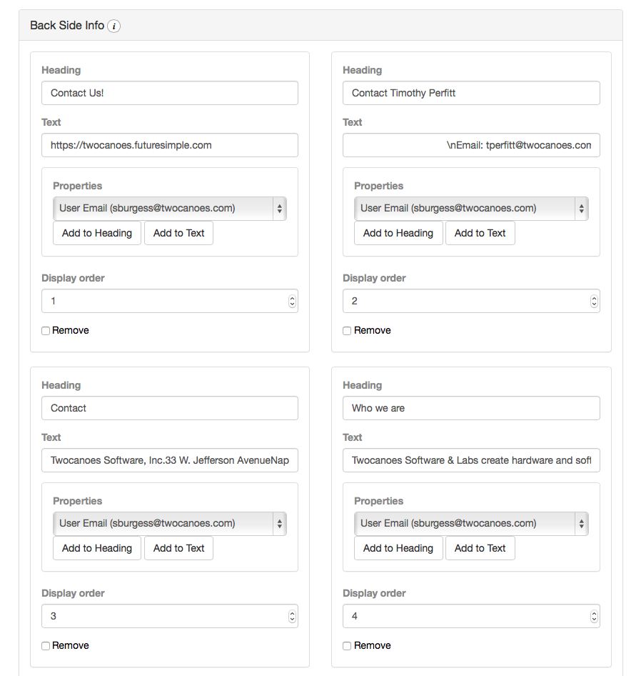Image resolution: width=641 pixels, height=676 pixels.
Task: Open the Properties dropdown in the "Contact Us!" card
Action: pyautogui.click(x=170, y=209)
